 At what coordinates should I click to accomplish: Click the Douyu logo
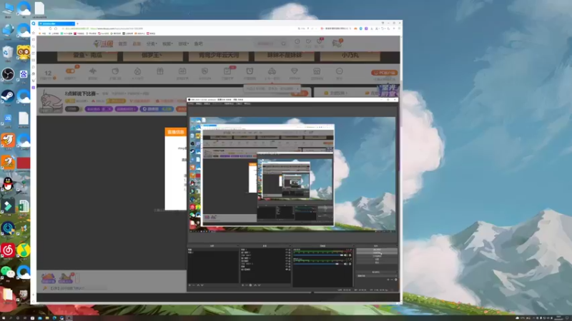click(x=104, y=44)
